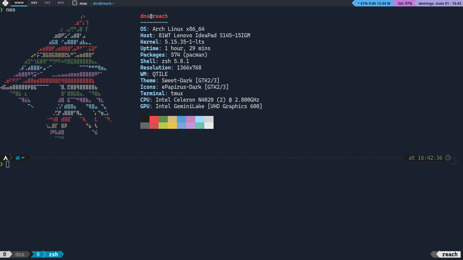This screenshot has width=463, height=260.
Task: Click the clock icon in the prompt
Action: click(448, 158)
